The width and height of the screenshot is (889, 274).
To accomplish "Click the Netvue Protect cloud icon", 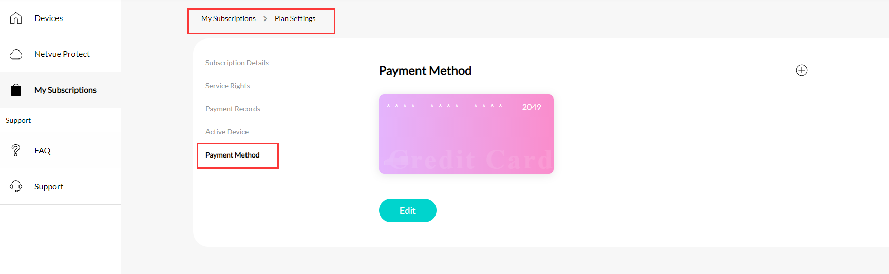I will pyautogui.click(x=16, y=54).
